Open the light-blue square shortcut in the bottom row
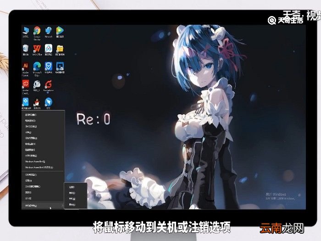 pos(26,103)
